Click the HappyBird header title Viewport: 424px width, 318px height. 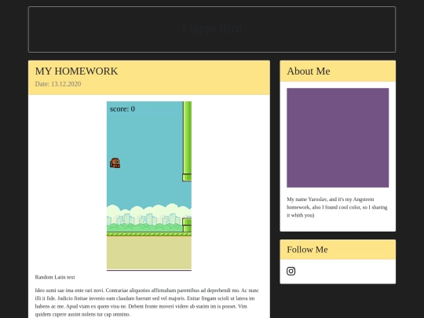click(x=212, y=28)
